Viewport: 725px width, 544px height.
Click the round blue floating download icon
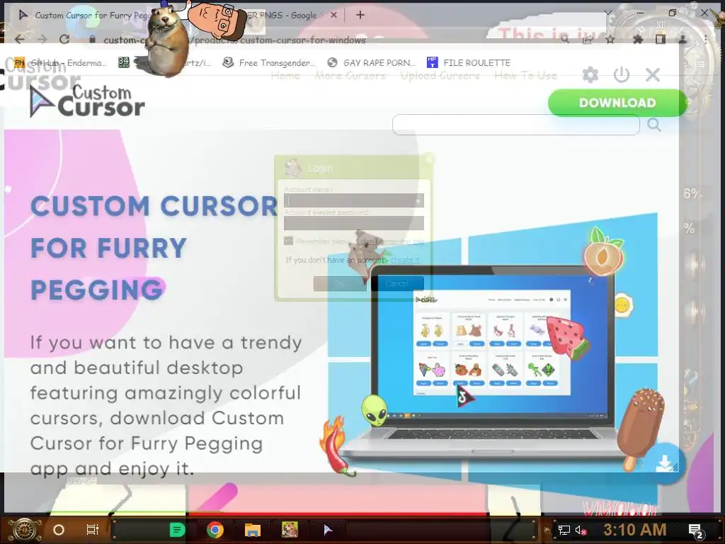(x=665, y=463)
